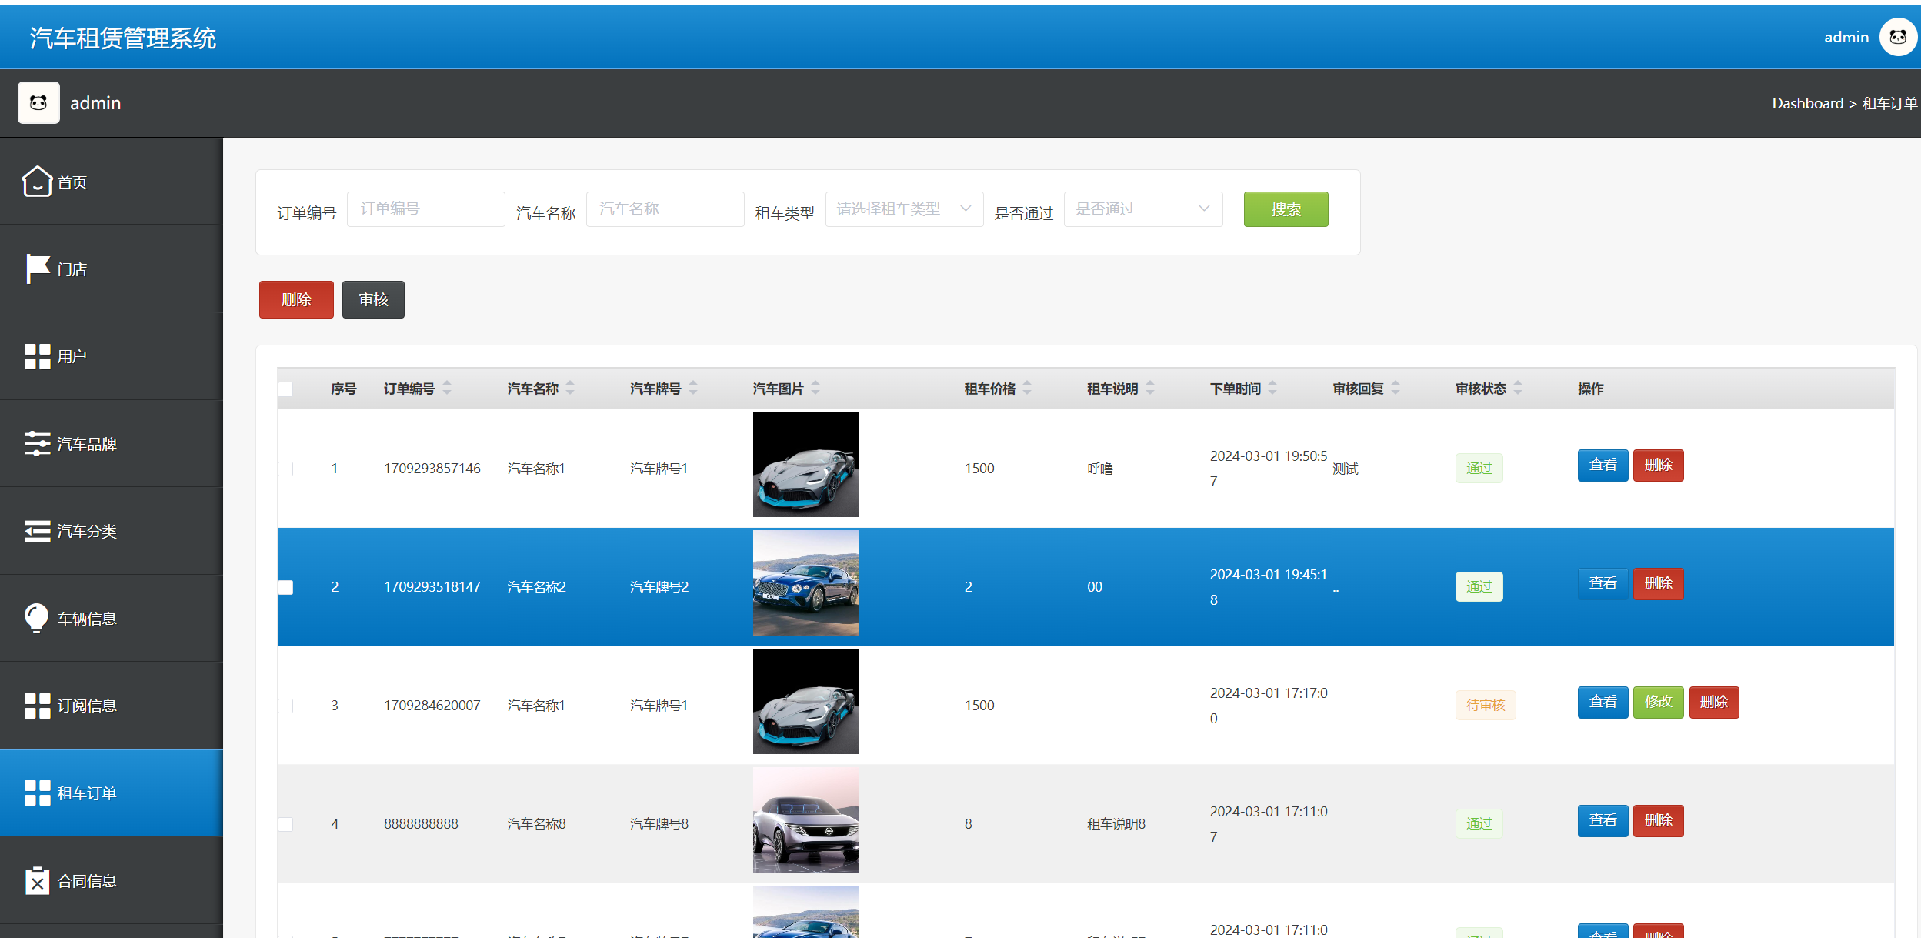
Task: Sort by 下单时间 using its arrow
Action: click(1273, 389)
